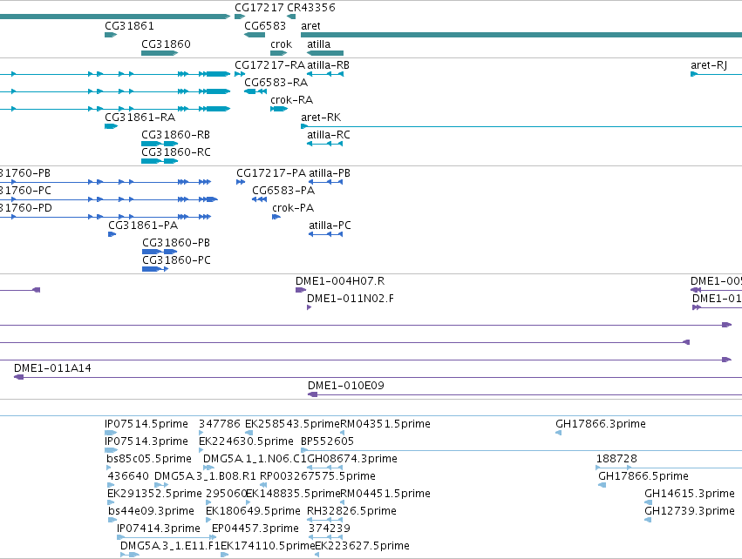The width and height of the screenshot is (742, 559).
Task: Select the CG17217-PA protein label
Action: [x=271, y=173]
